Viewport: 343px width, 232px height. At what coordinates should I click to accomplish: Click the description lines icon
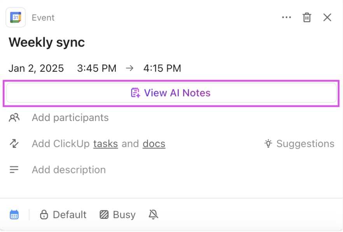coord(14,170)
